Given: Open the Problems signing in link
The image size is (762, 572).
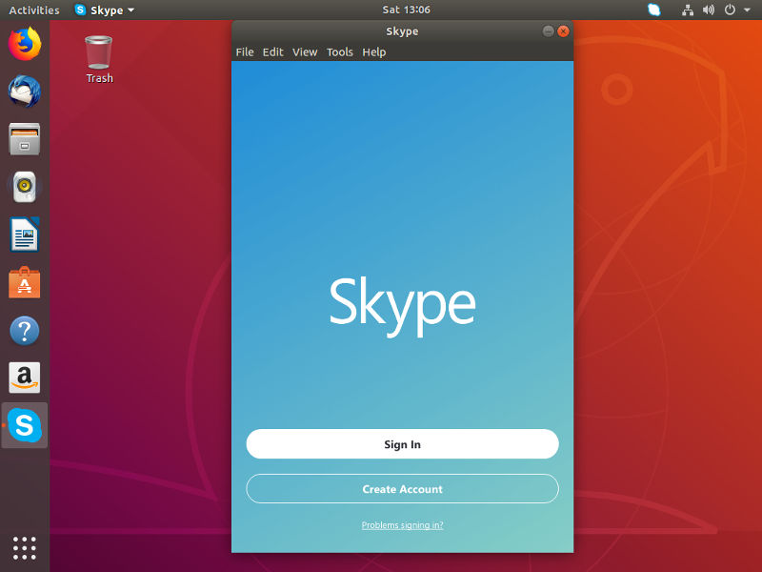Looking at the screenshot, I should pos(402,524).
